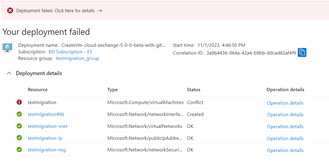Click the red conflict icon beside testmigration
This screenshot has width=329, height=163.
pos(19,103)
